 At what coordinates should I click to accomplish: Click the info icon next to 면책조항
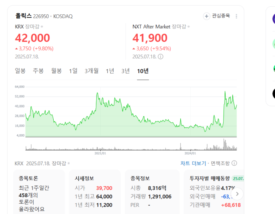coord(234,163)
